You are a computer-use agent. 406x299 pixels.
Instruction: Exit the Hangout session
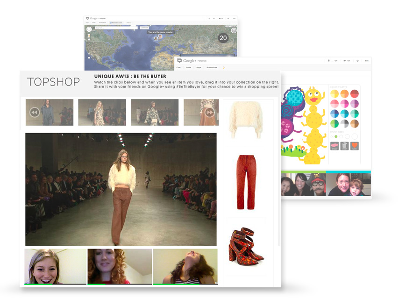[366, 61]
